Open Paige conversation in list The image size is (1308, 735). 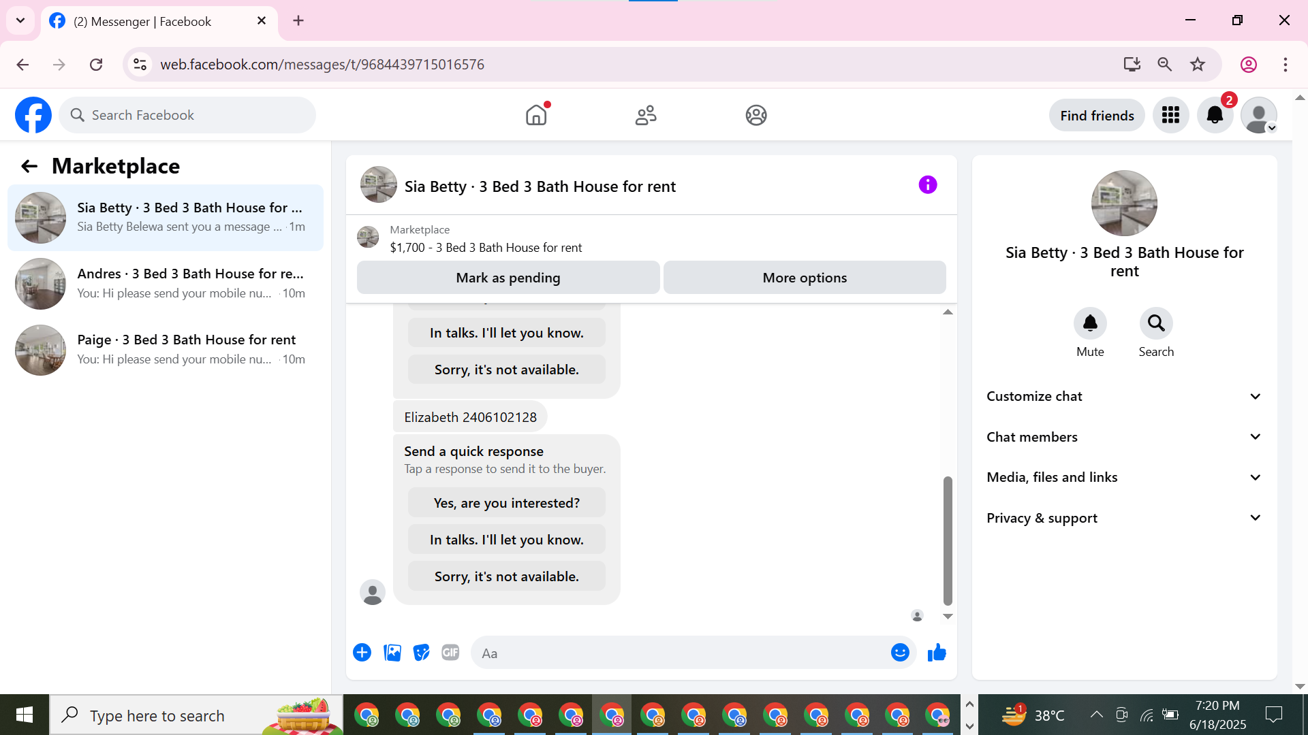(x=166, y=350)
